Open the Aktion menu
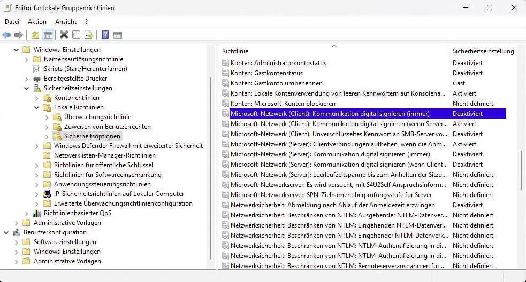The image size is (526, 282). 37,22
